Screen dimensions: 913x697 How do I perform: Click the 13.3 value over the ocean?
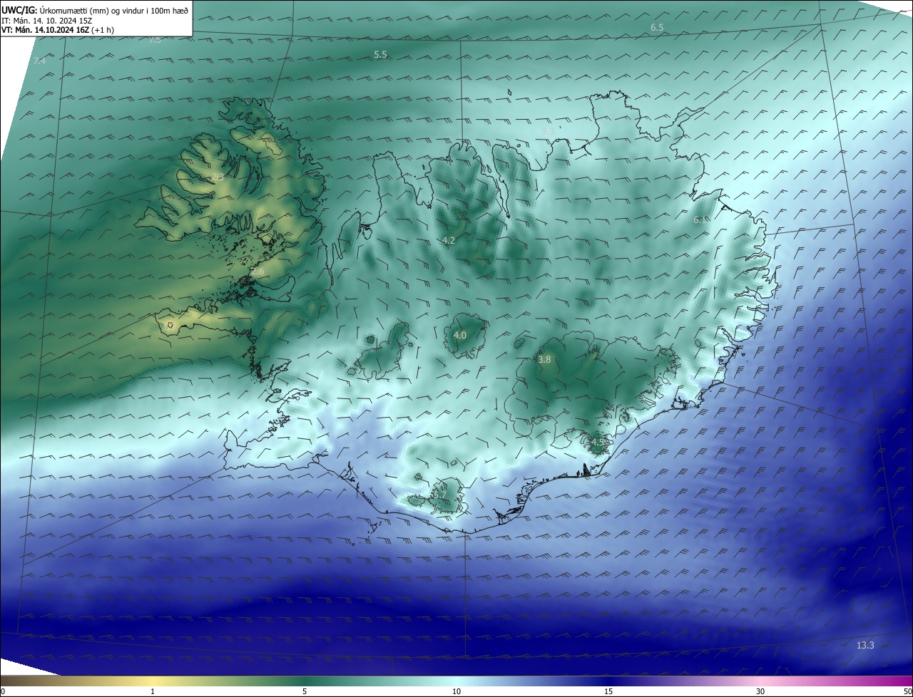[865, 645]
